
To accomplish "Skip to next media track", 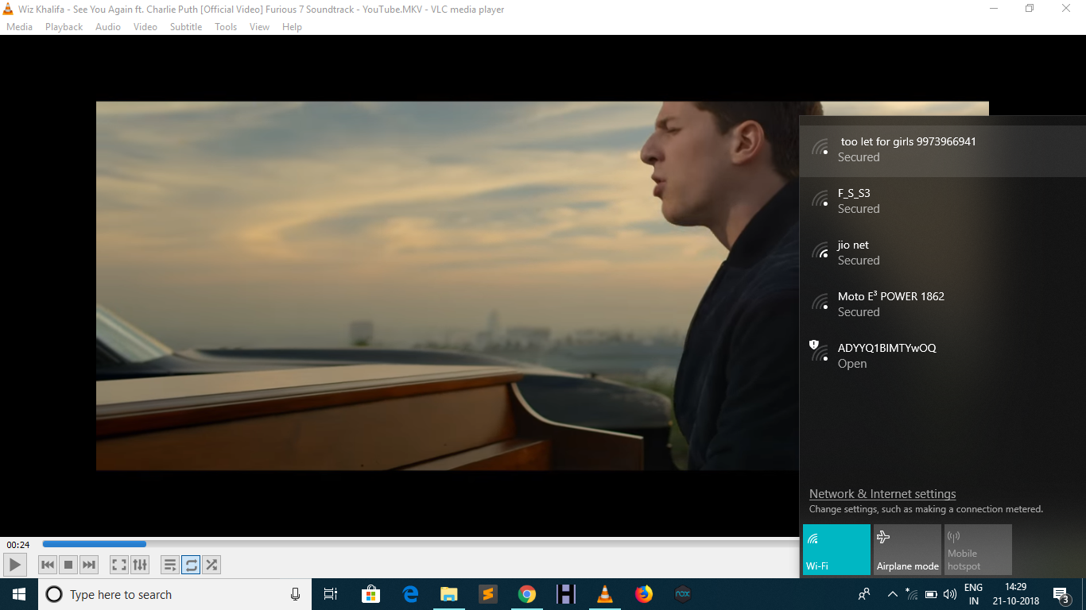I will (x=89, y=565).
